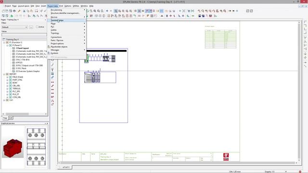The width and height of the screenshot is (308, 173).
Task: Click the green terminal report table in drawing
Action: [220, 39]
